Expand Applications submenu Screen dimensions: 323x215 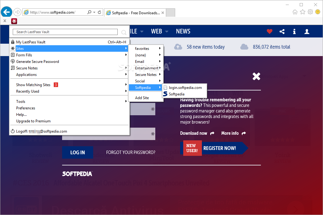pos(70,75)
